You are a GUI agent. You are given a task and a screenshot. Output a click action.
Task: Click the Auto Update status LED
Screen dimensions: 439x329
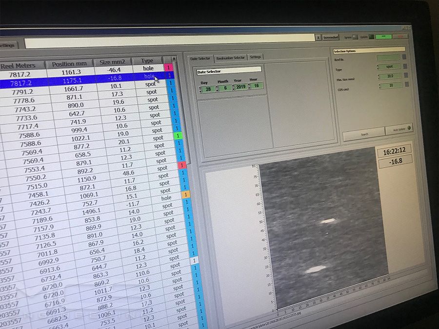[x=409, y=128]
